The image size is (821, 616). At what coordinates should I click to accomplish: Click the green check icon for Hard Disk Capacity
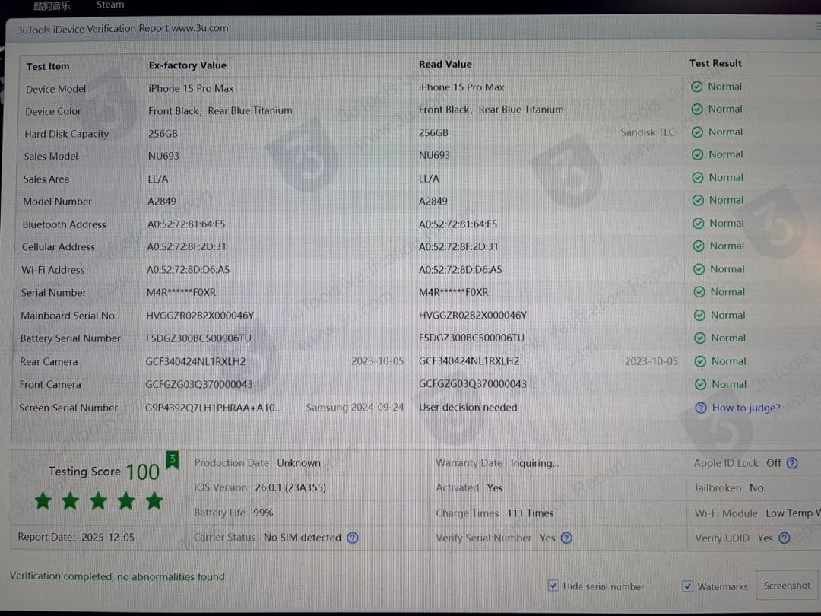697,132
